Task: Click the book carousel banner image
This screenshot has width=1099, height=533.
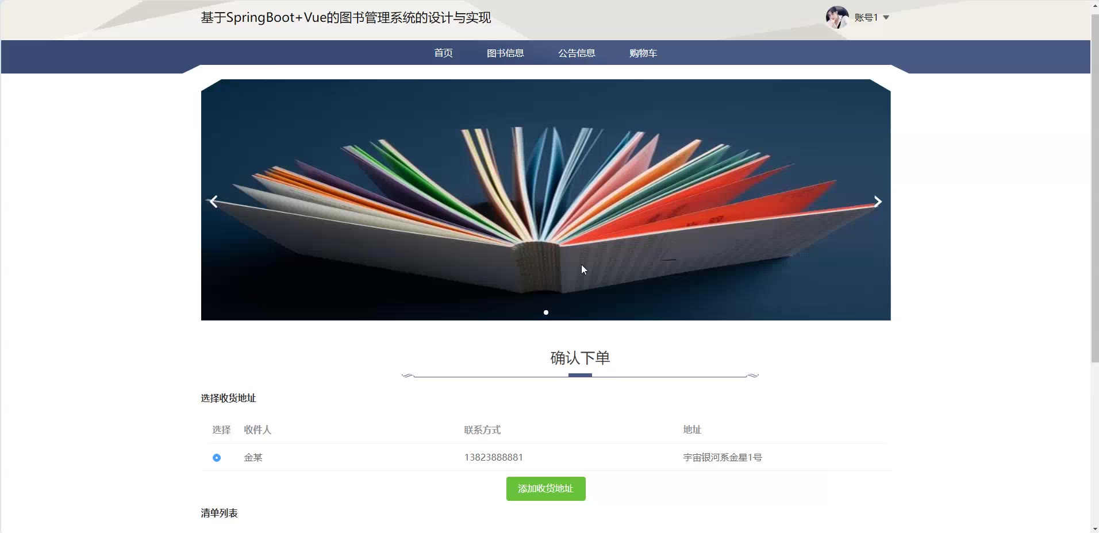Action: (x=546, y=200)
